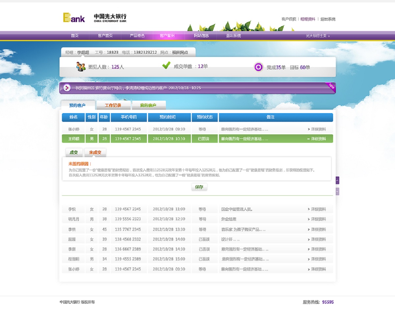Click the 姓名 column header
395x322 pixels.
73,117
